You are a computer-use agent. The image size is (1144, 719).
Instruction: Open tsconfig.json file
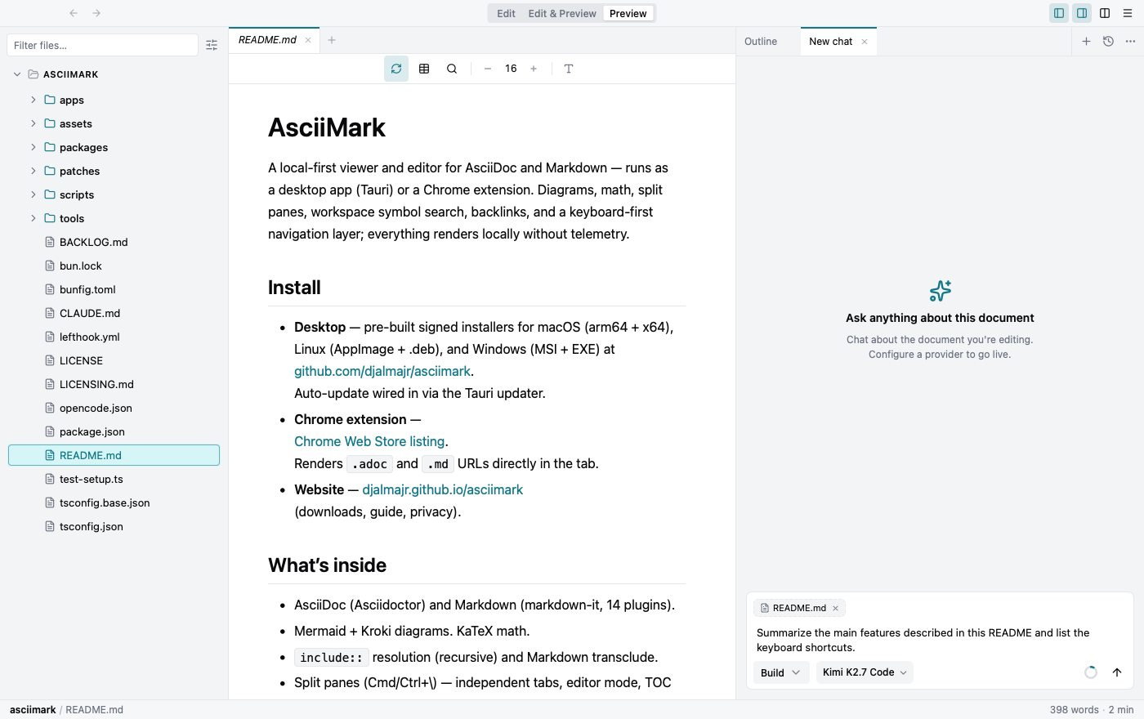click(x=114, y=526)
